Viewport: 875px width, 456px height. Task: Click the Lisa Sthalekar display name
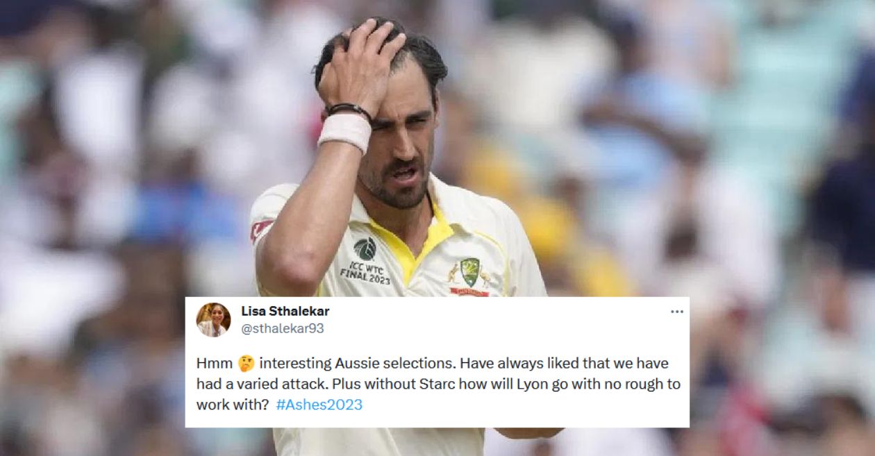(x=285, y=311)
